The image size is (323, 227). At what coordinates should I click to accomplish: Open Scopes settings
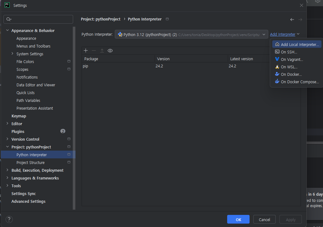(22, 70)
